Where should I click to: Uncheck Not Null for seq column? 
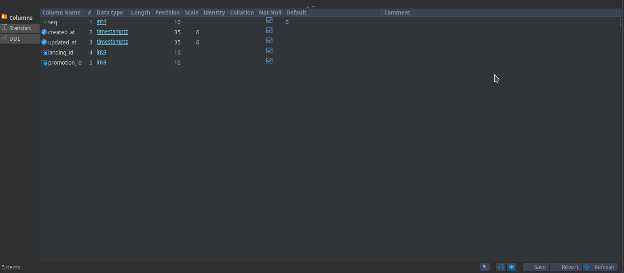pos(269,20)
